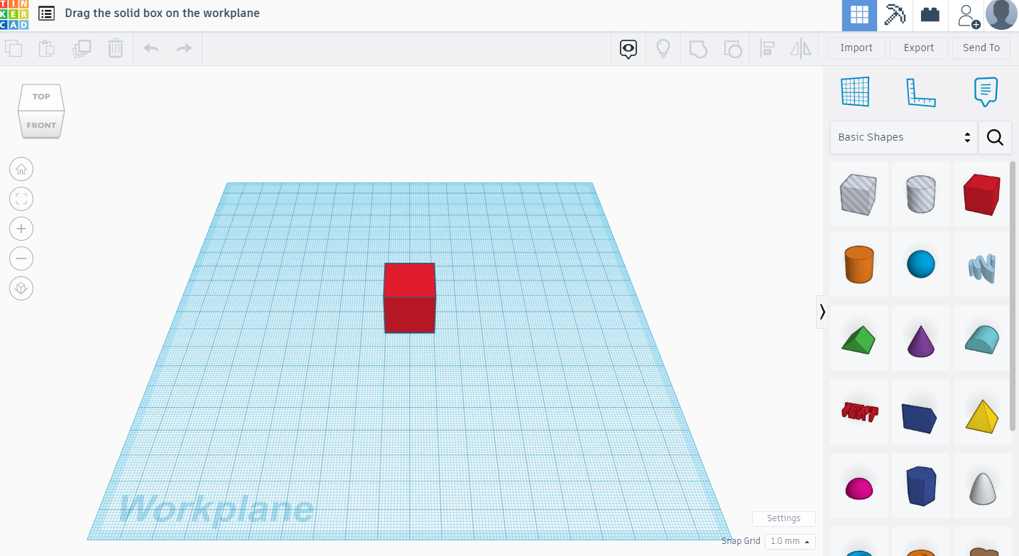This screenshot has height=556, width=1019.
Task: Toggle the show all eye icon
Action: [x=628, y=49]
